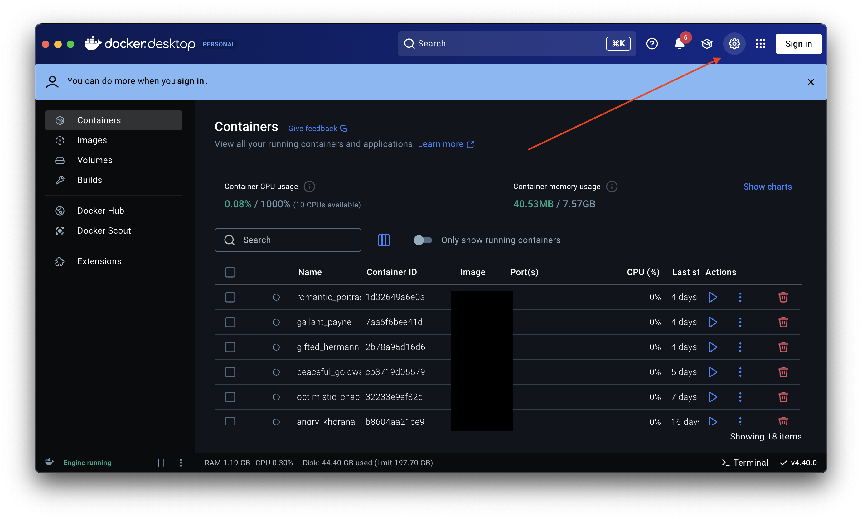862x519 pixels.
Task: Open engine options three-dot menu
Action: (181, 463)
